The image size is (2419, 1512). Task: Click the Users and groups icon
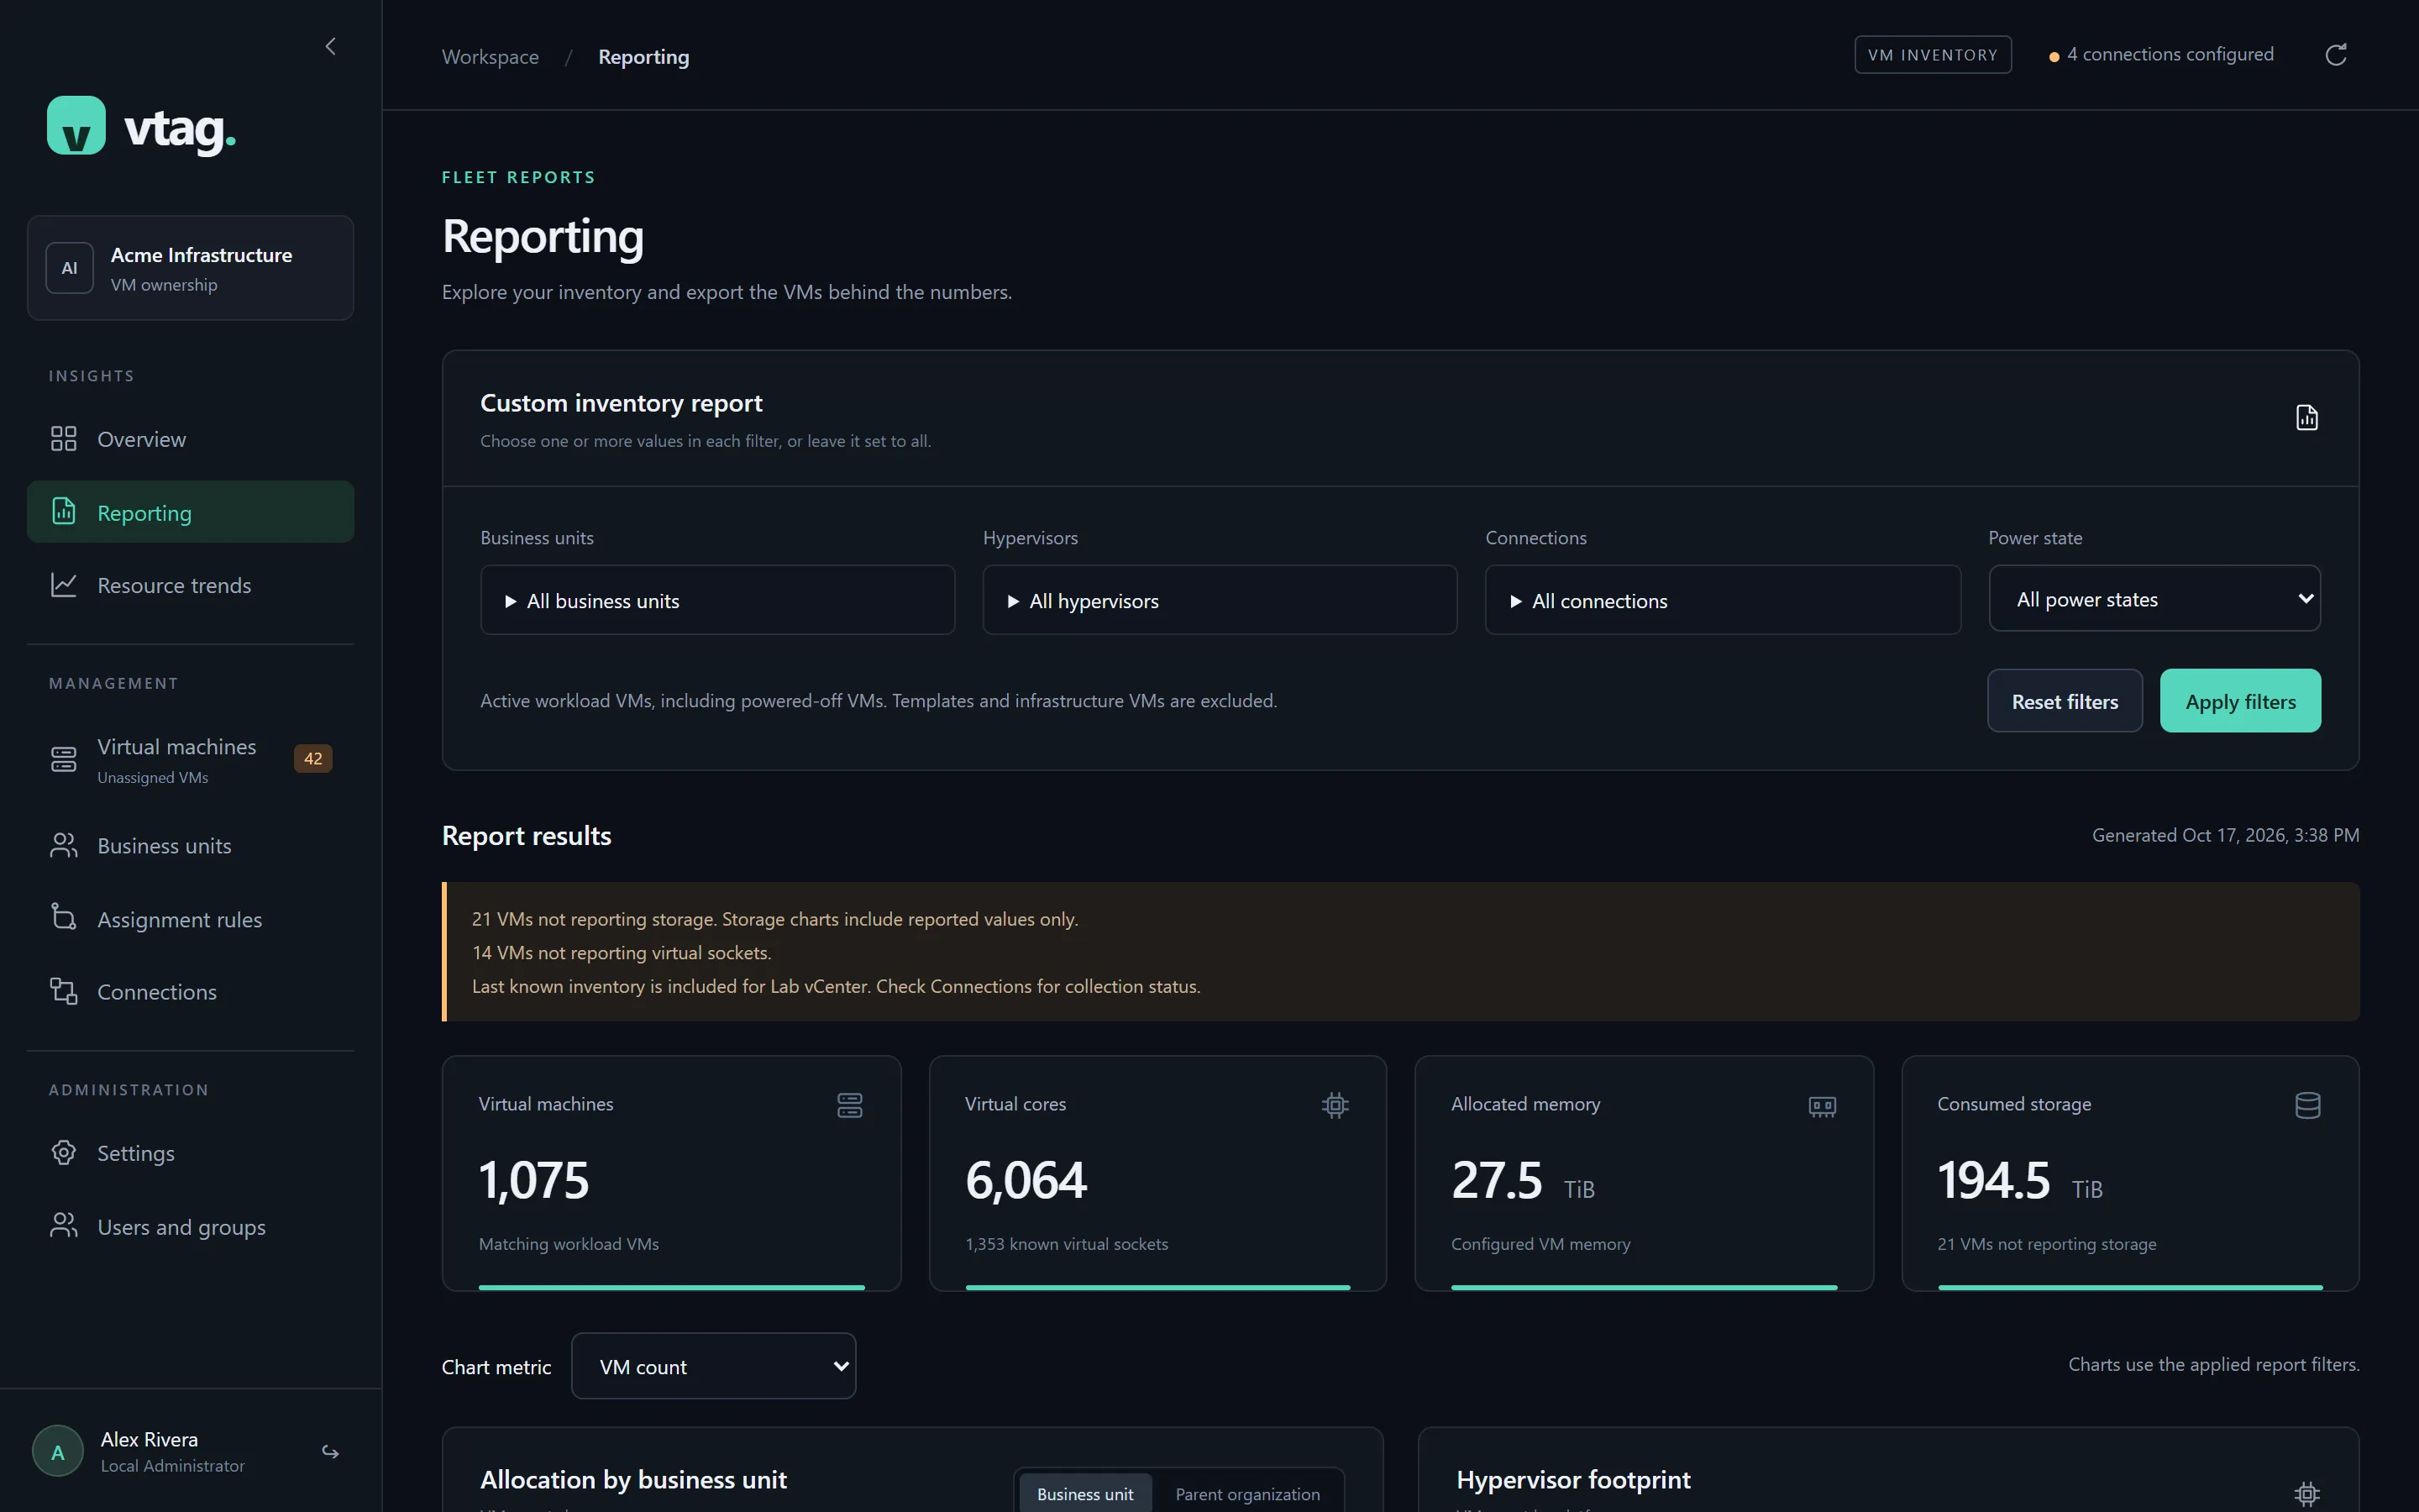pos(64,1226)
